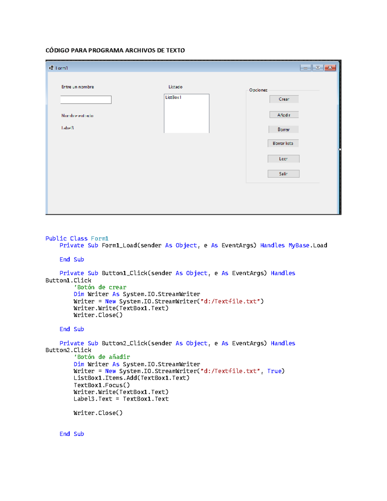Click the 'Botón de añadir' code comment
387x501 pixels.
click(x=102, y=357)
